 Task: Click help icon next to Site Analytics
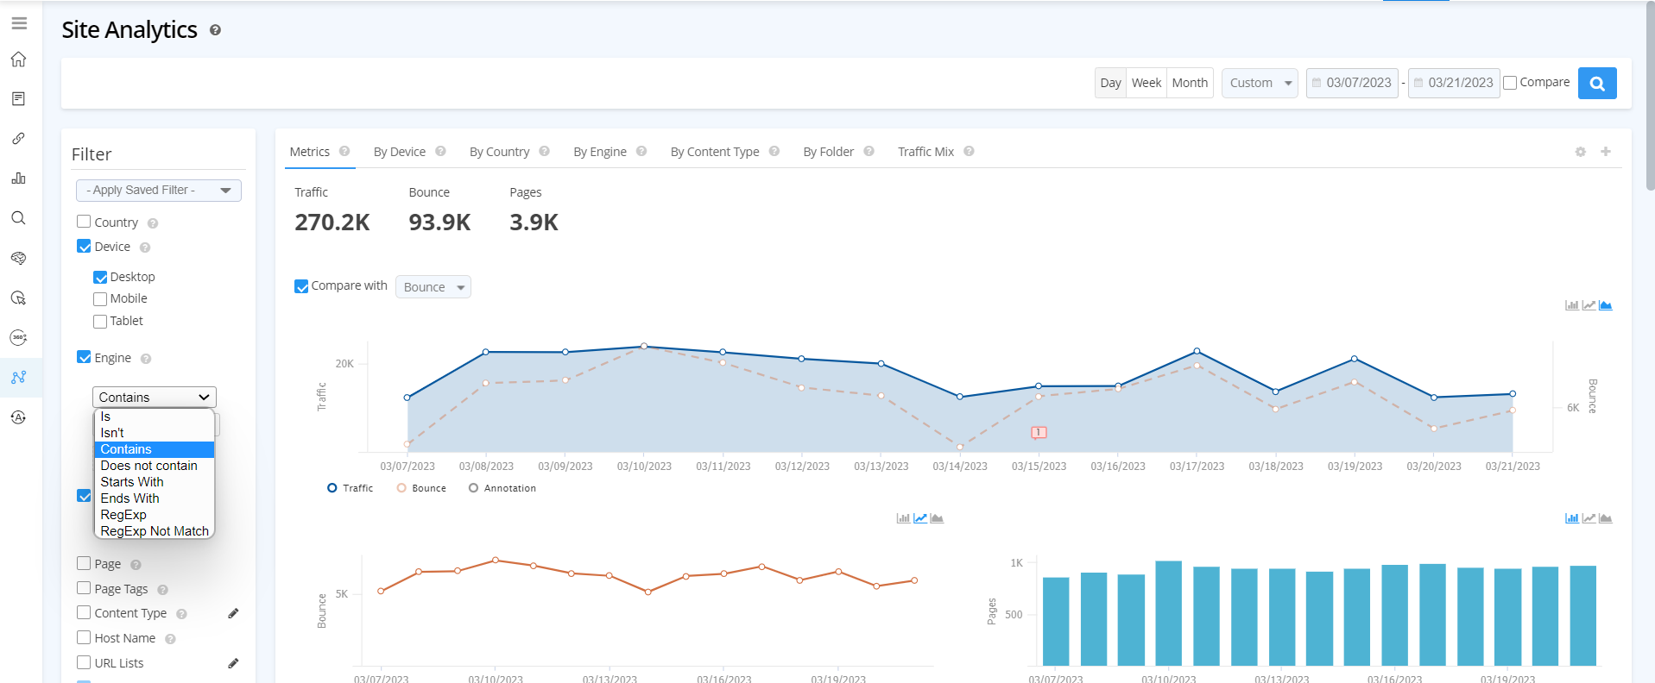pos(215,30)
